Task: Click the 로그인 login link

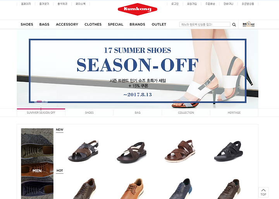Action: click(175, 4)
